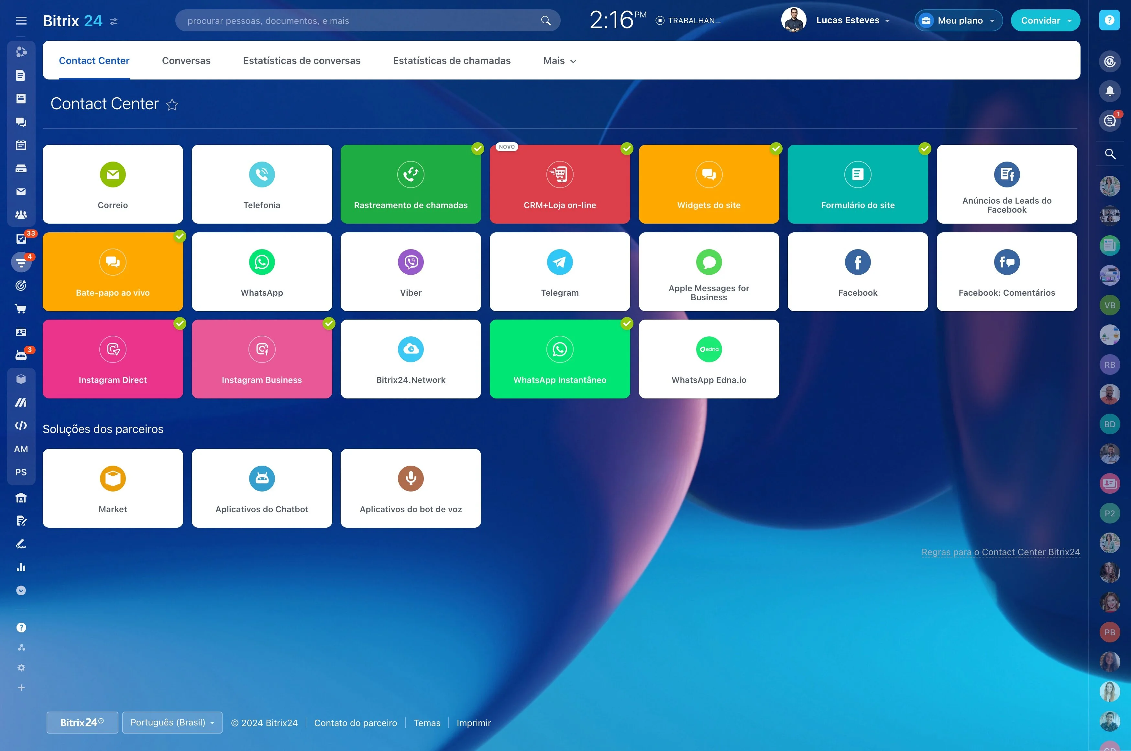Open the Aplicativos do bot de voz tile
Viewport: 1131px width, 751px height.
(411, 488)
